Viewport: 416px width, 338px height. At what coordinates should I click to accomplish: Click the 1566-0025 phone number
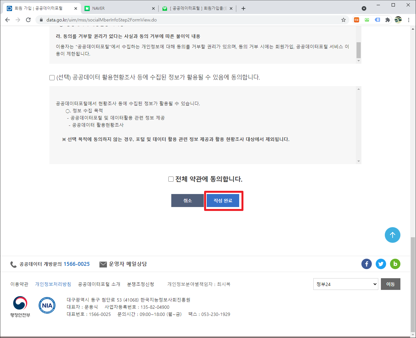point(77,264)
